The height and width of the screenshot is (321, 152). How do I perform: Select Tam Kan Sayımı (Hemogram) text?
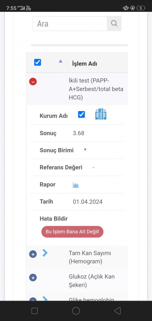90,257
